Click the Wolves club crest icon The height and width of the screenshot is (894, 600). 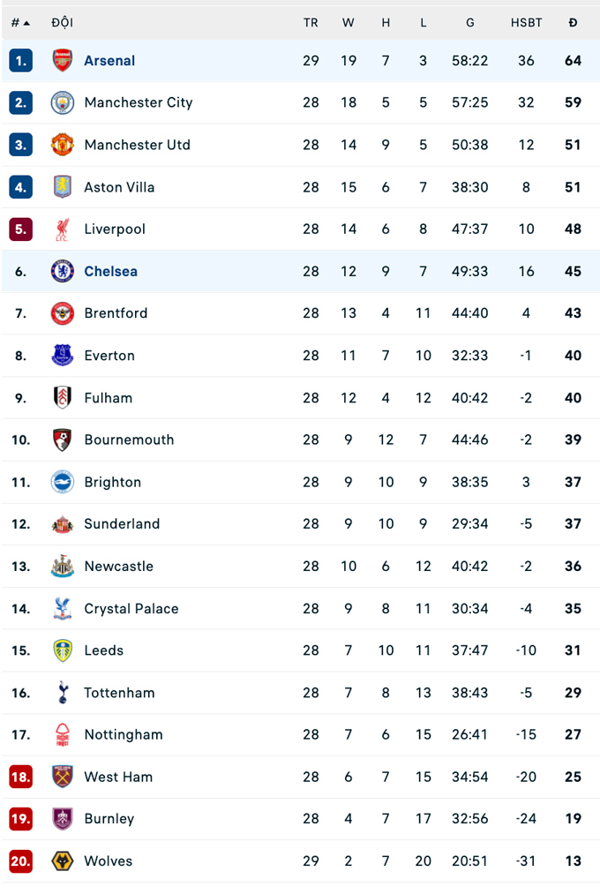pyautogui.click(x=63, y=861)
